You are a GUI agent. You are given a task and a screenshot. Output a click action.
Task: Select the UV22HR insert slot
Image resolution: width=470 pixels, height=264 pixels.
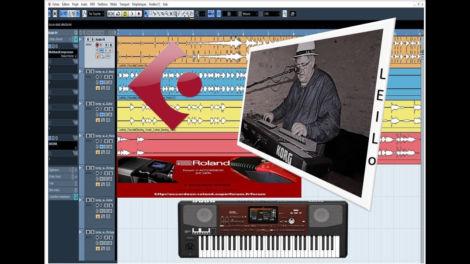tap(63, 146)
